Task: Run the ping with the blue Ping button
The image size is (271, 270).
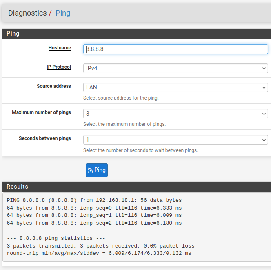Action: [97, 170]
